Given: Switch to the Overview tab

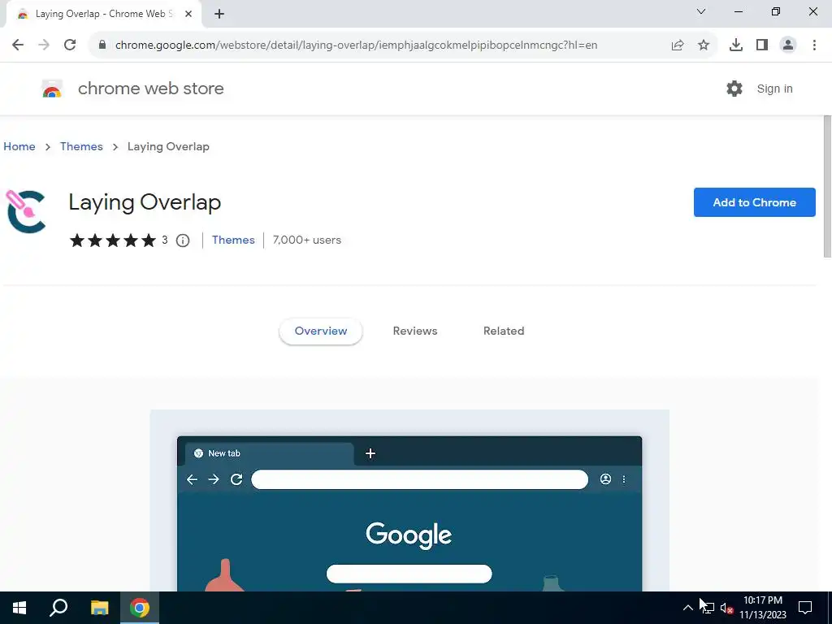Looking at the screenshot, I should [320, 331].
